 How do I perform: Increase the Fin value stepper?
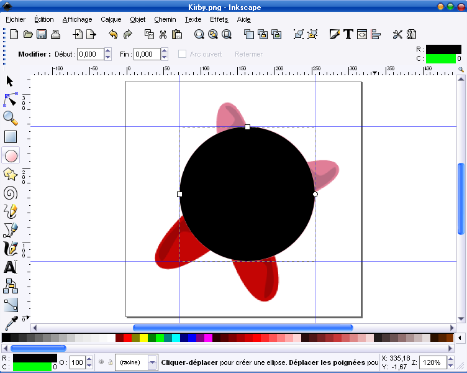pyautogui.click(x=164, y=51)
